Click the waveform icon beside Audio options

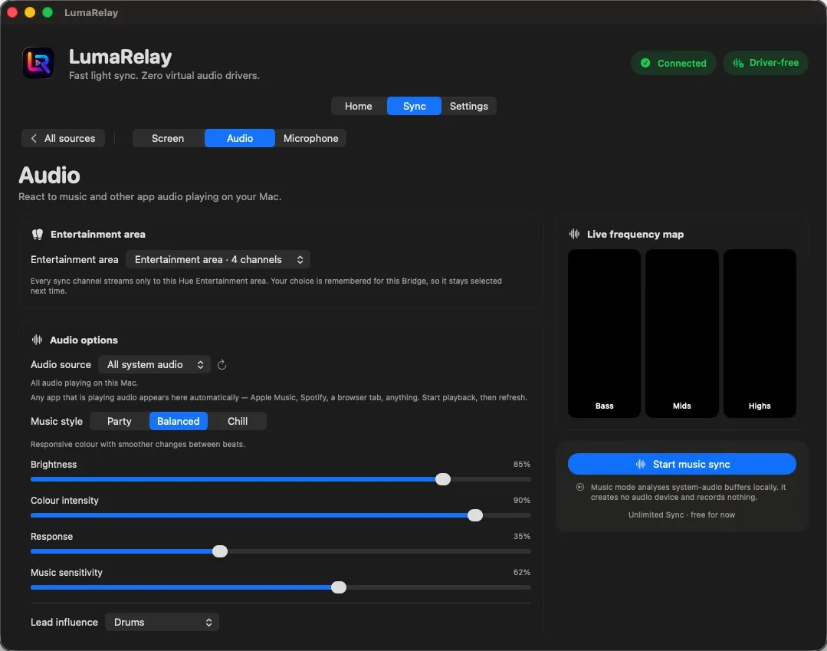(x=37, y=340)
